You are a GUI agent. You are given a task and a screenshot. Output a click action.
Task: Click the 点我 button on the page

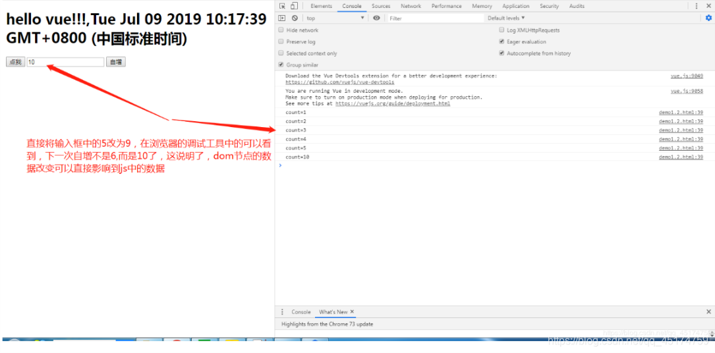coord(16,62)
